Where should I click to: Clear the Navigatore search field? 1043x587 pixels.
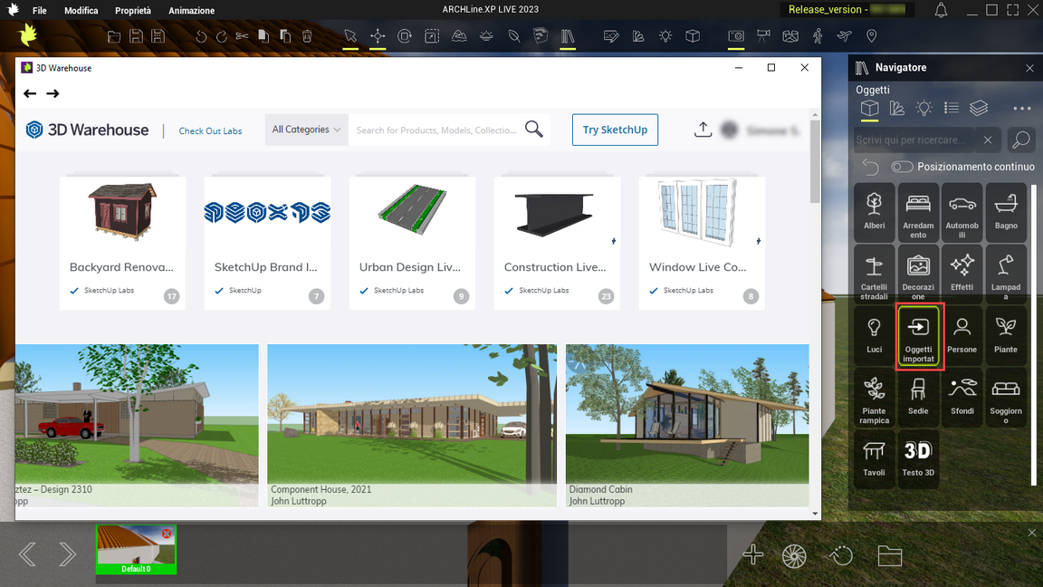(x=988, y=140)
